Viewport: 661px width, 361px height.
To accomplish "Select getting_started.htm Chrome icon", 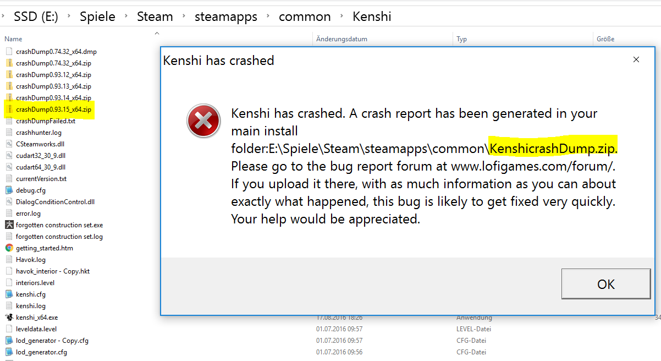I will tap(9, 248).
